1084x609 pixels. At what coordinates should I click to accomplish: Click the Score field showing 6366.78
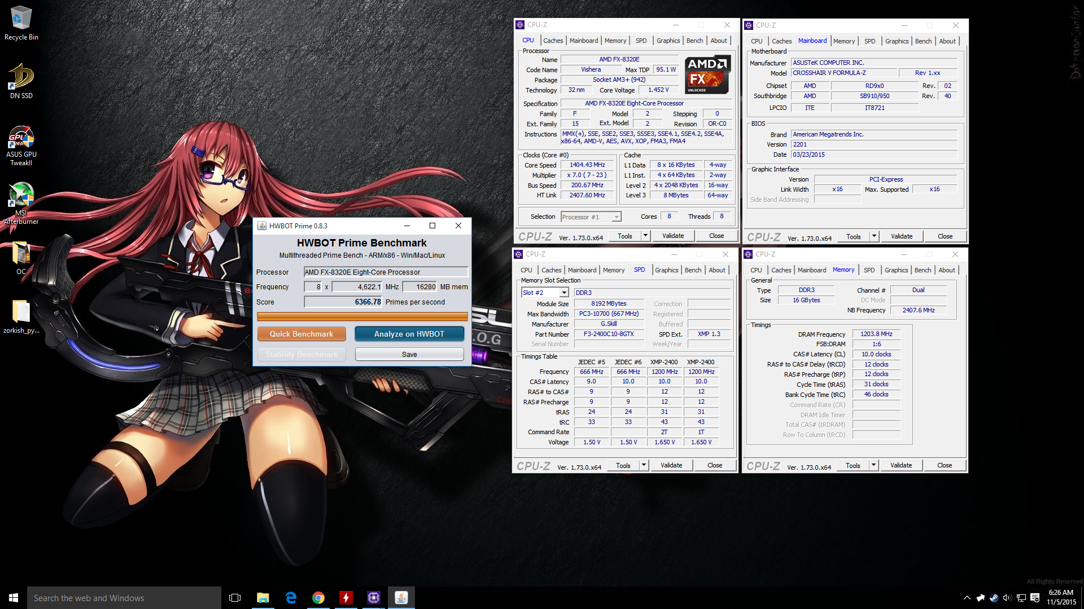(x=343, y=302)
